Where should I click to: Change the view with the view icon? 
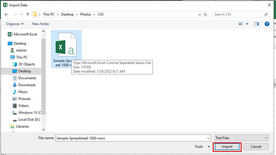[x=241, y=24]
